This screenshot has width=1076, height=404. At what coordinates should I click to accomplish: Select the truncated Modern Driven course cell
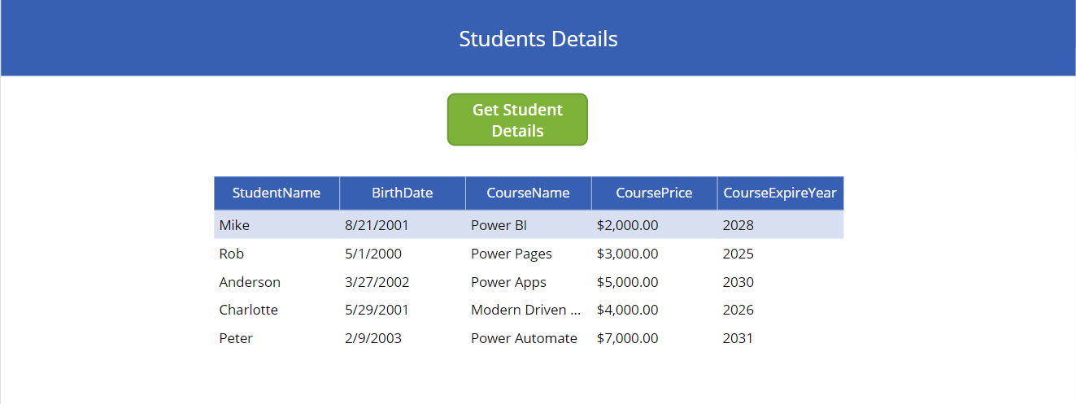pos(526,310)
